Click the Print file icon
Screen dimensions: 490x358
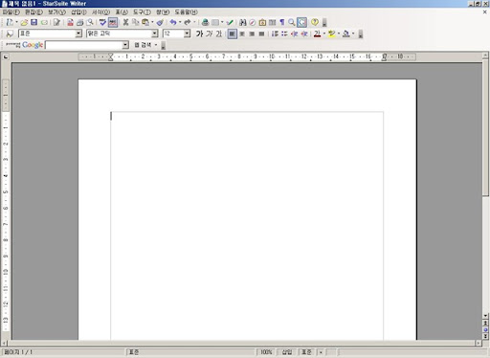(80, 22)
